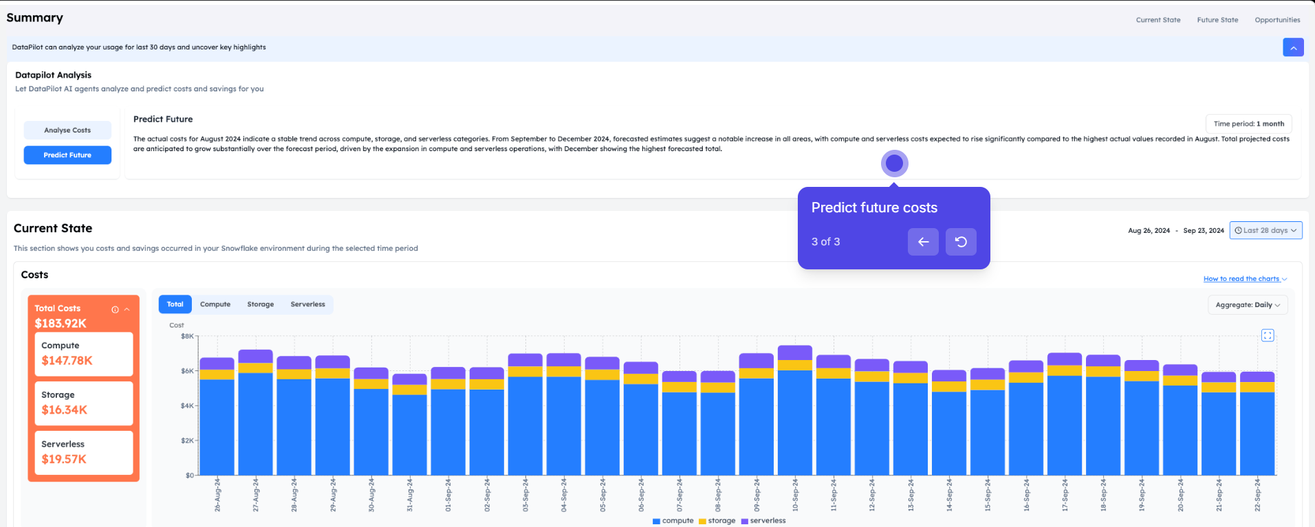The image size is (1315, 527).
Task: Expand the costs chart to fullscreen
Action: click(1268, 335)
